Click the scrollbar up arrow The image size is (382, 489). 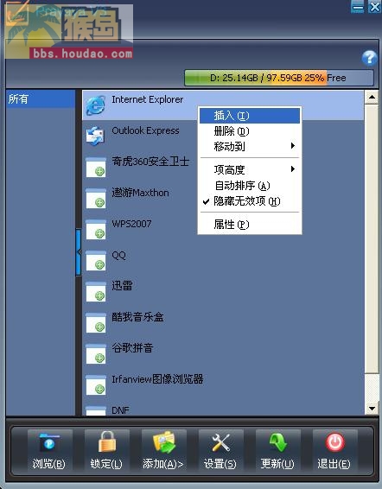point(372,98)
